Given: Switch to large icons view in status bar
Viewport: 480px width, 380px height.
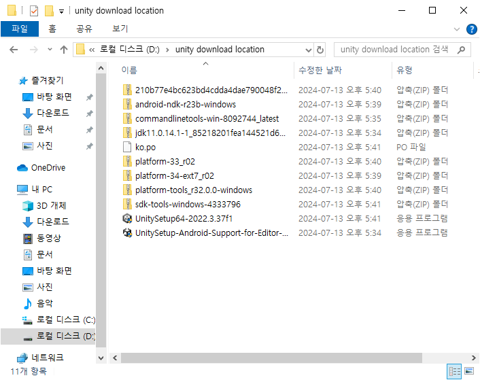Looking at the screenshot, I should [469, 371].
